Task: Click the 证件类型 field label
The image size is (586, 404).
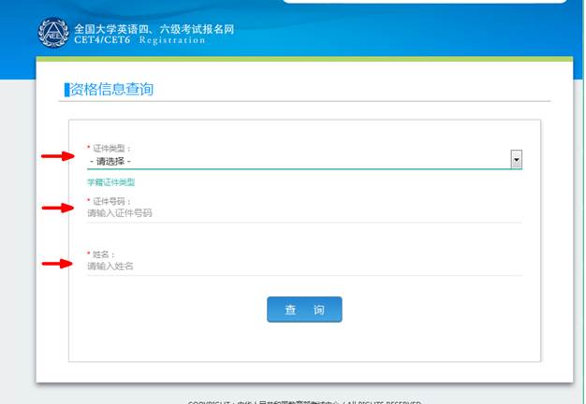Action: coord(111,149)
